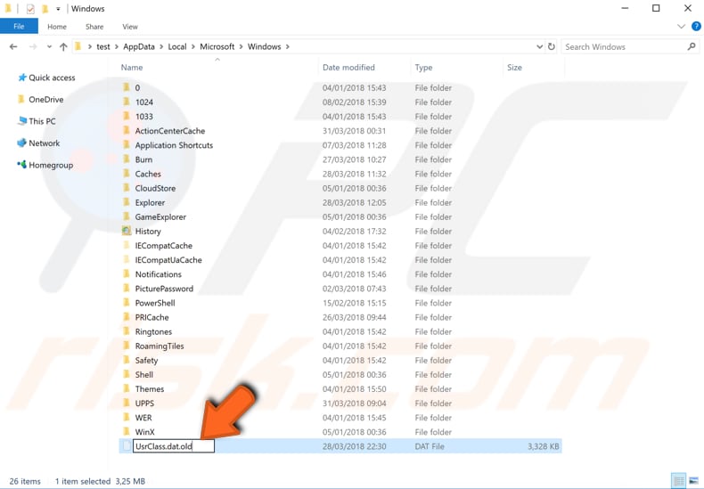The image size is (704, 489).
Task: Select the 'Notifications' folder name
Action: click(x=159, y=274)
